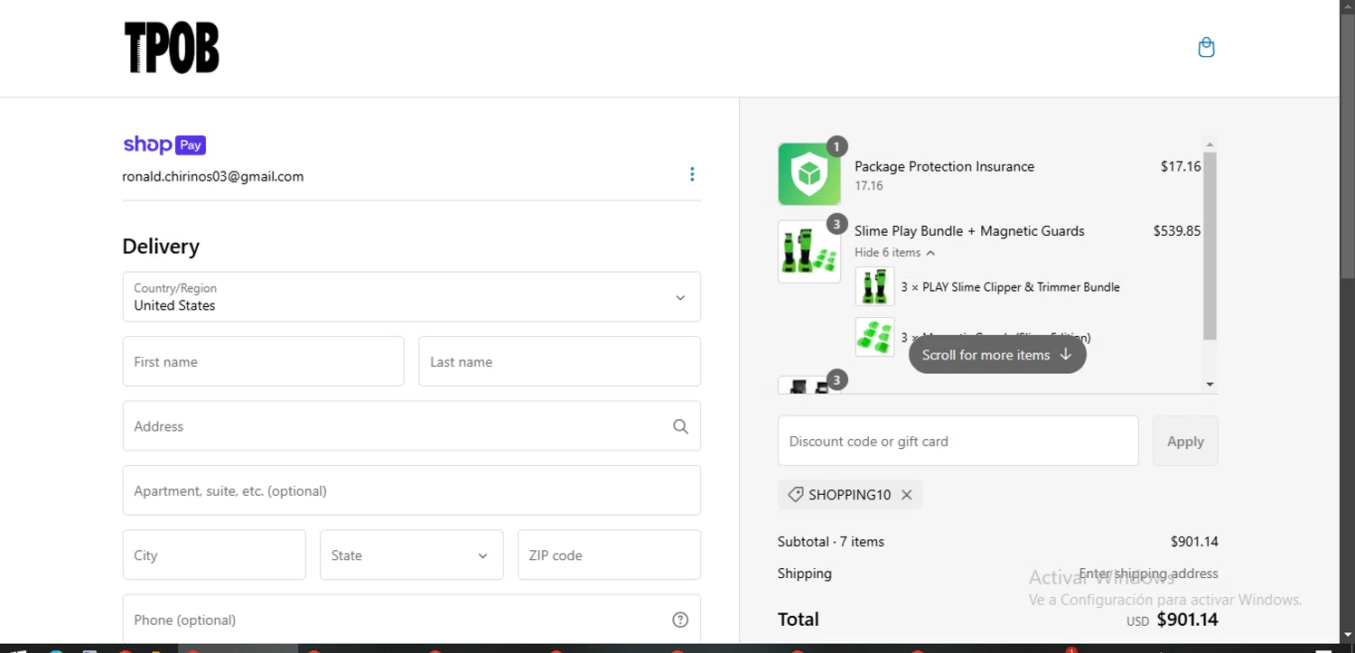The width and height of the screenshot is (1355, 653).
Task: Click the email ronald.chirinos03@gmail.com
Action: point(213,176)
